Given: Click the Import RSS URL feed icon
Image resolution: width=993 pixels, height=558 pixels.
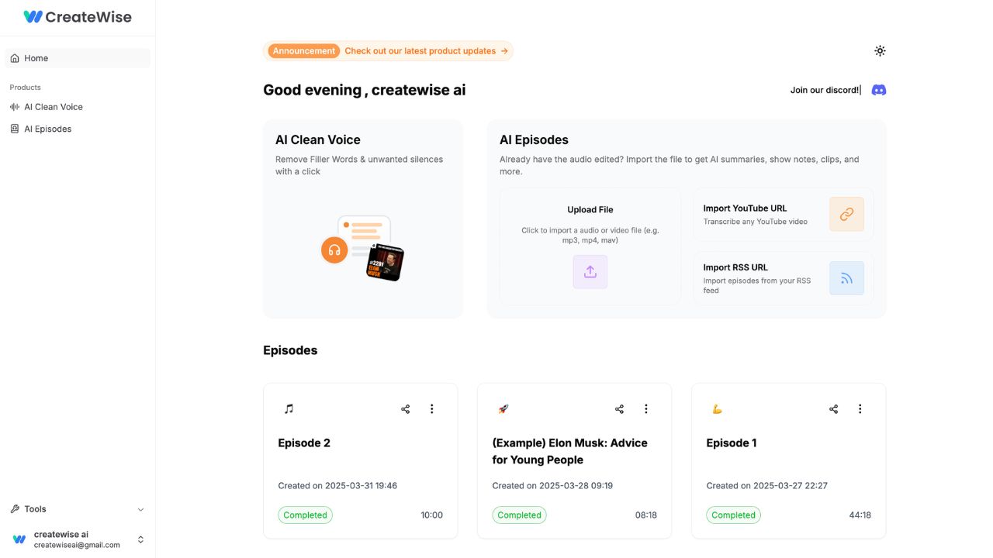Looking at the screenshot, I should [846, 277].
